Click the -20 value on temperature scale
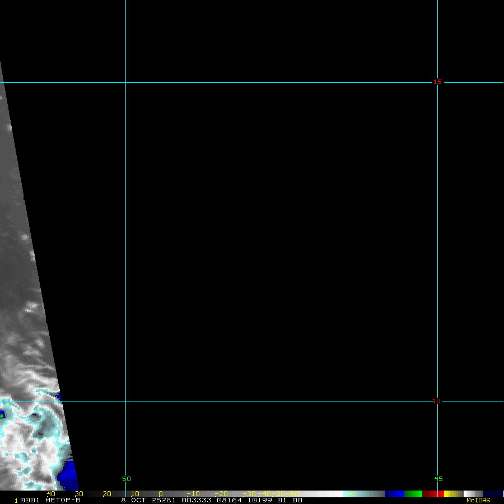Viewport: 504px width, 504px height. (221, 494)
